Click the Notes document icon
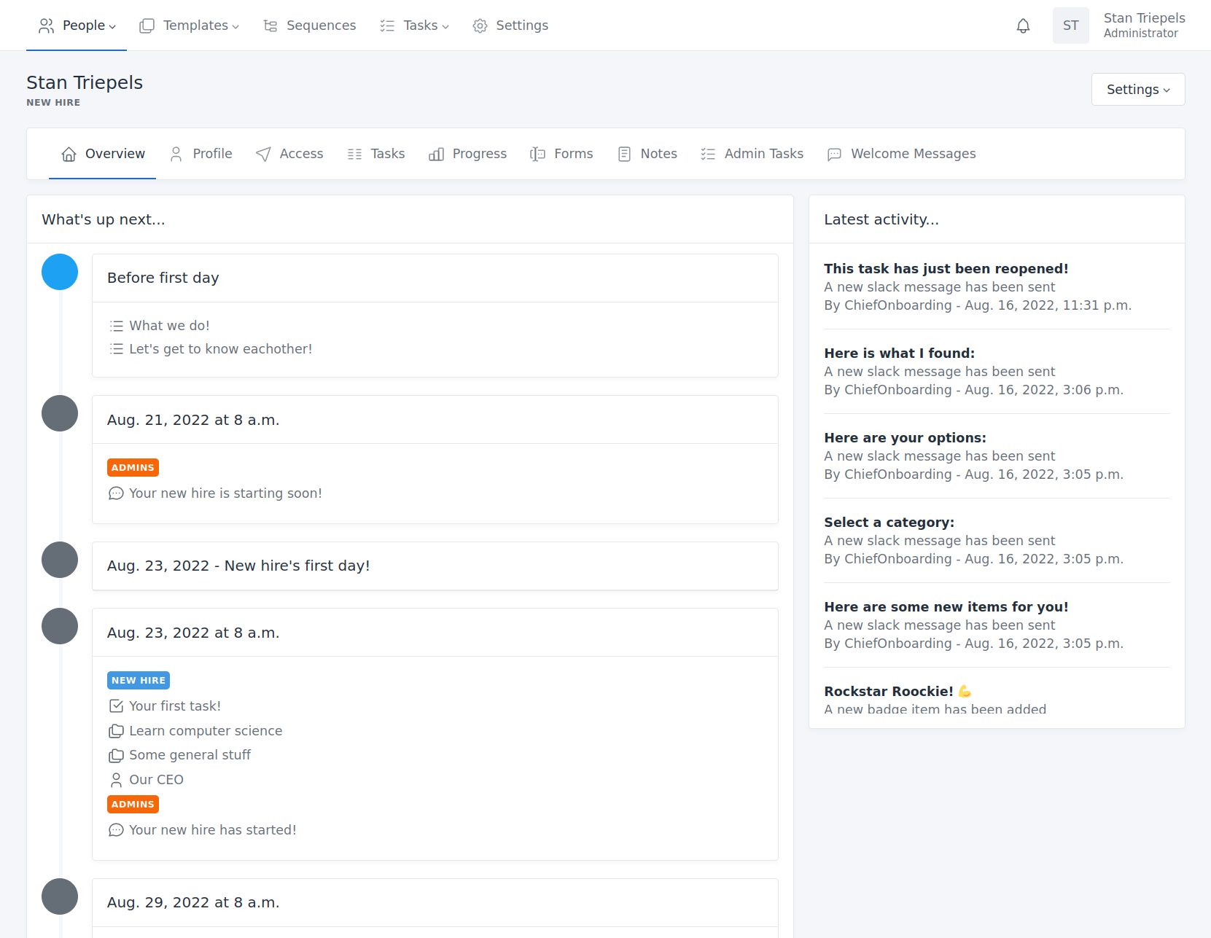Viewport: 1211px width, 938px height. pos(624,154)
